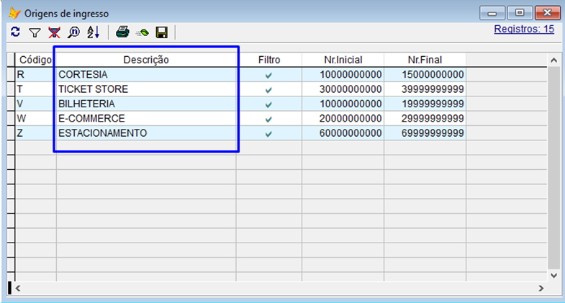Toggle Filtro checkmark for E-COMMERCE
This screenshot has height=303, width=565.
tap(268, 119)
